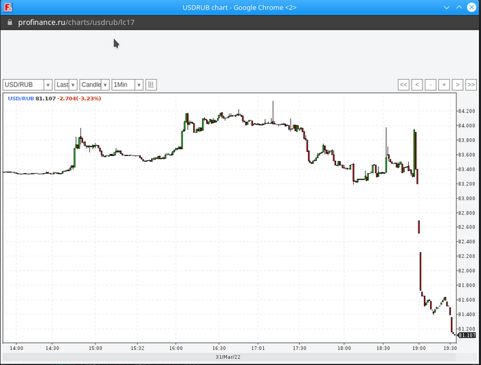
Task: Zoom out chart with minus button
Action: click(430, 85)
